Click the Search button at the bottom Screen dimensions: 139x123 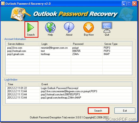pyautogui.click(x=98, y=111)
